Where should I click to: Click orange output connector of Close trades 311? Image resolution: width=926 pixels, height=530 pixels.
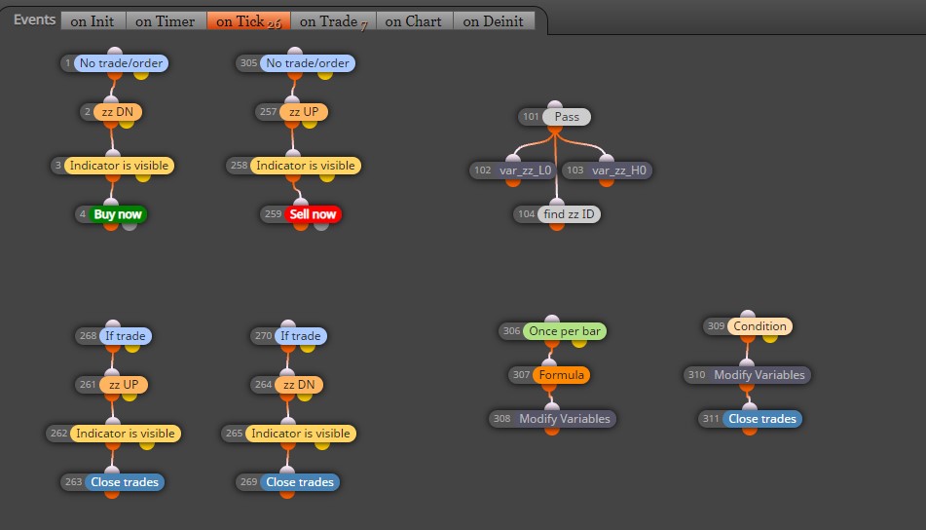[x=750, y=431]
